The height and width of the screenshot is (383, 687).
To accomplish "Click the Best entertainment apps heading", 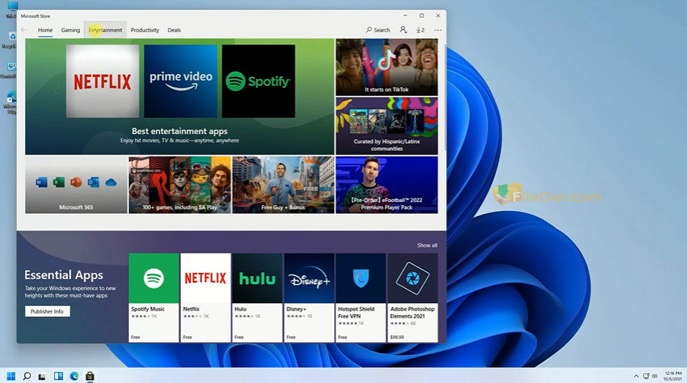I will [179, 131].
